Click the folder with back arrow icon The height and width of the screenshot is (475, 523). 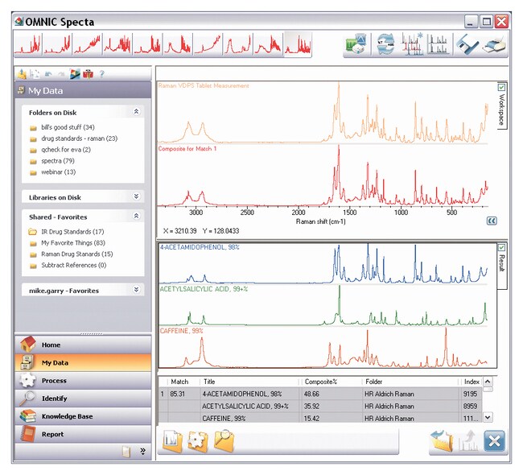point(442,441)
